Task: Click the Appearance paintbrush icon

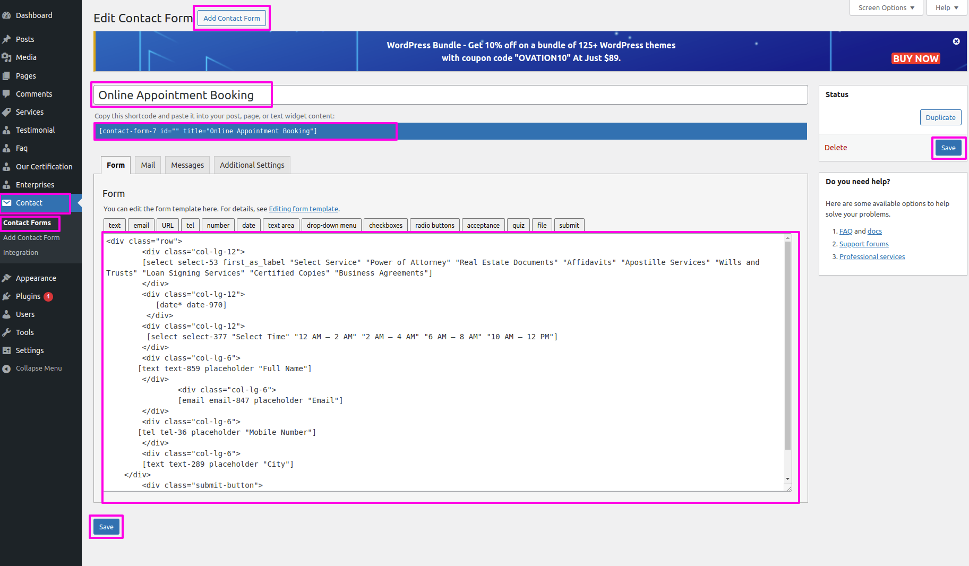Action: point(6,278)
